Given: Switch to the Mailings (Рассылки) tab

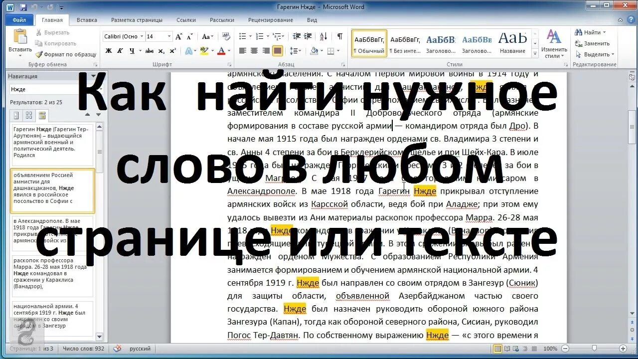Looking at the screenshot, I should (x=222, y=20).
